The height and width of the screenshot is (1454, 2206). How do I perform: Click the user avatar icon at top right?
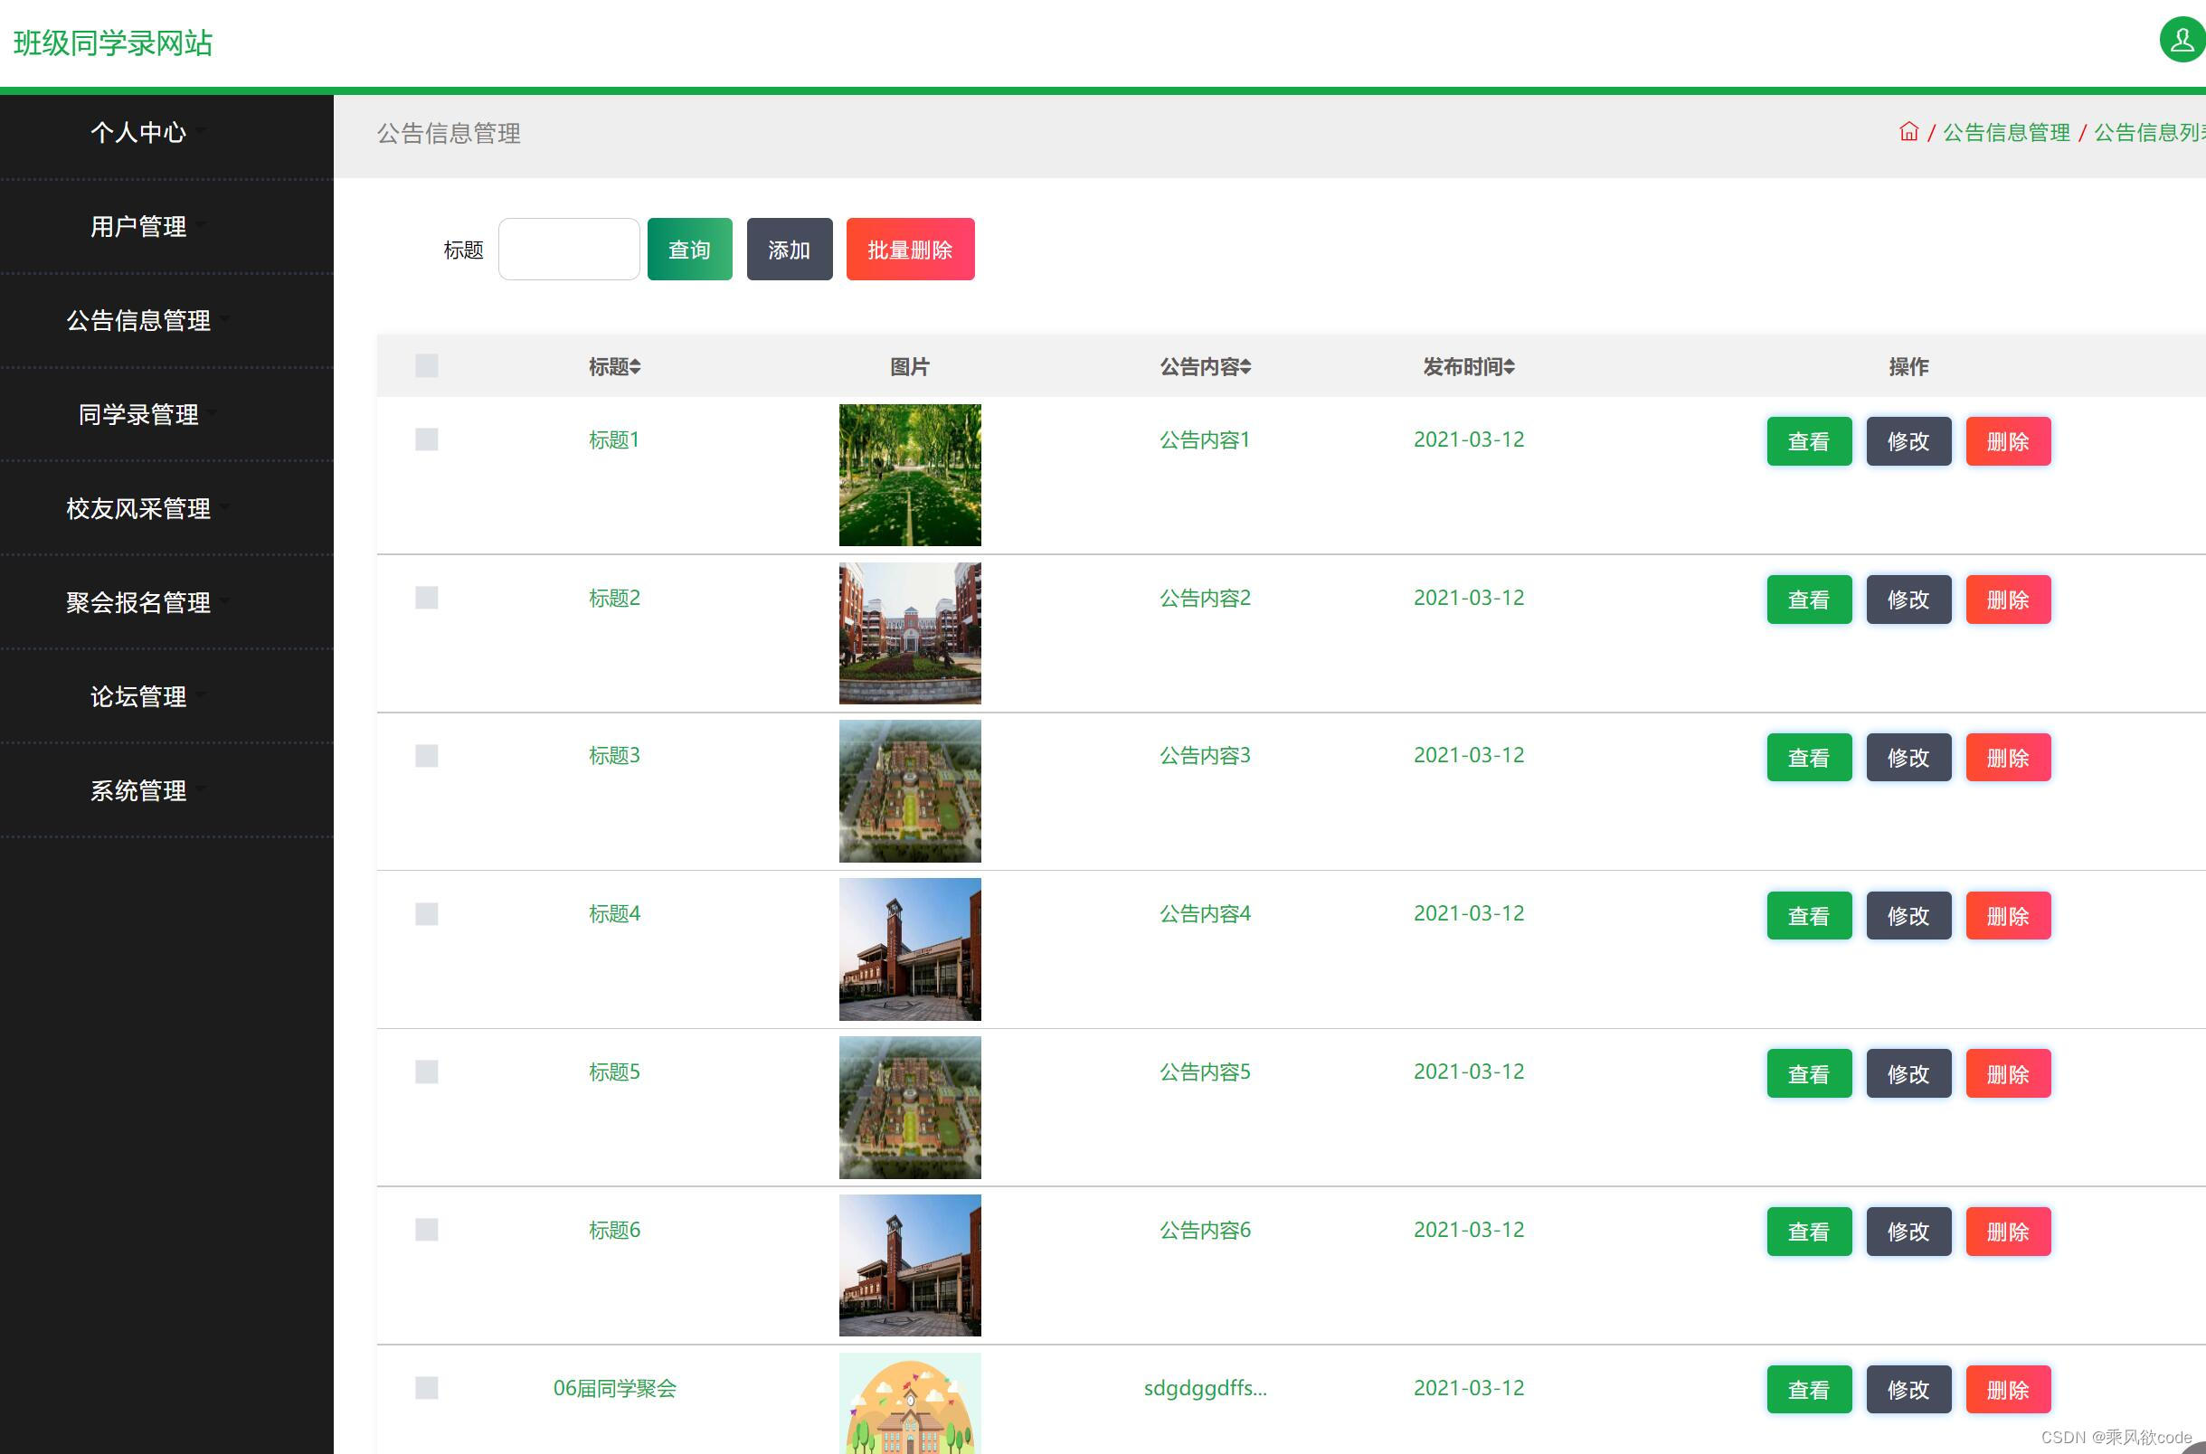click(x=2181, y=40)
